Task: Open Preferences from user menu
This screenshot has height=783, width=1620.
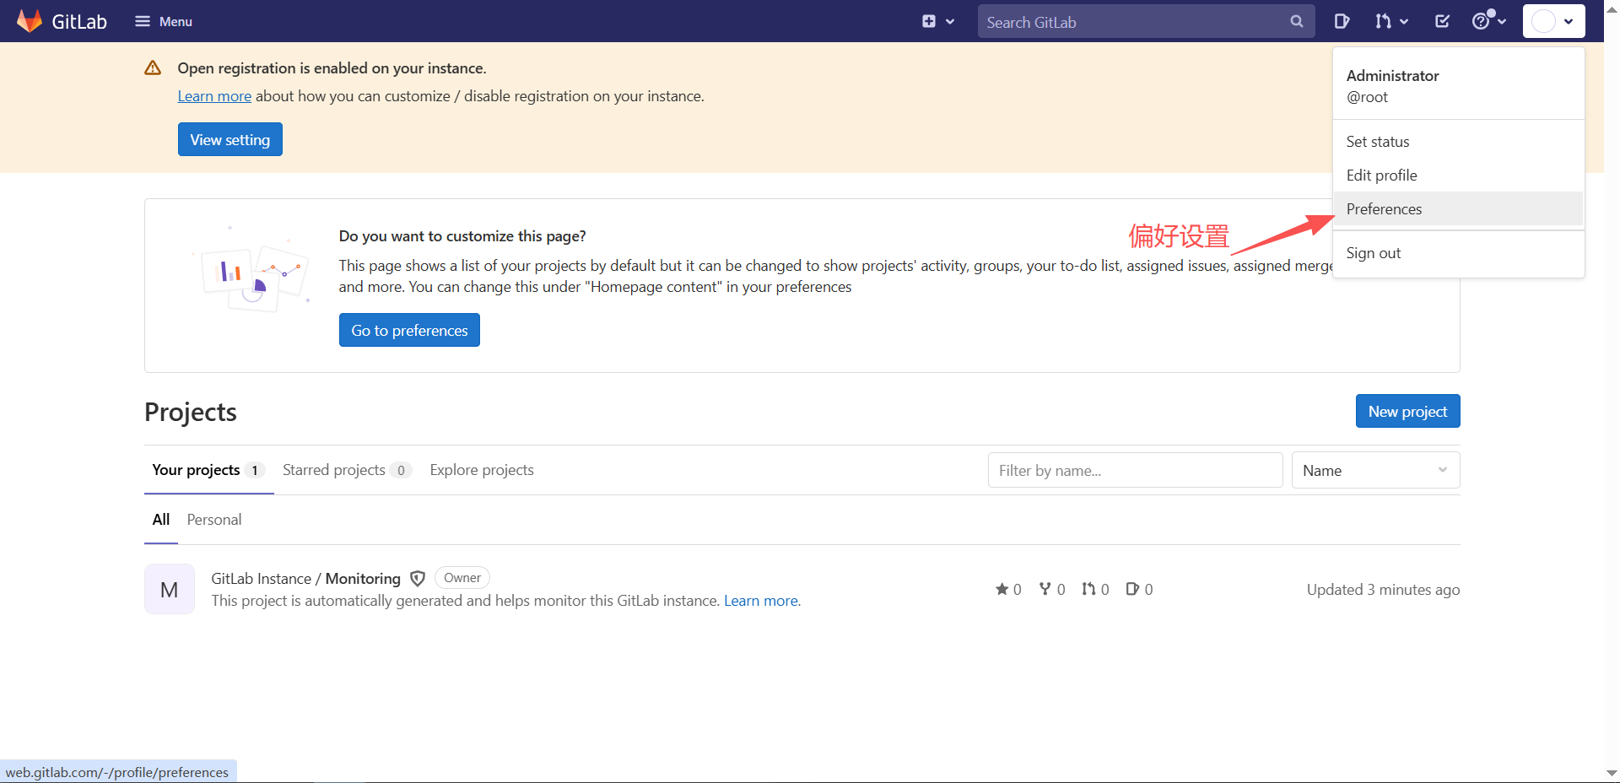Action: [x=1458, y=209]
